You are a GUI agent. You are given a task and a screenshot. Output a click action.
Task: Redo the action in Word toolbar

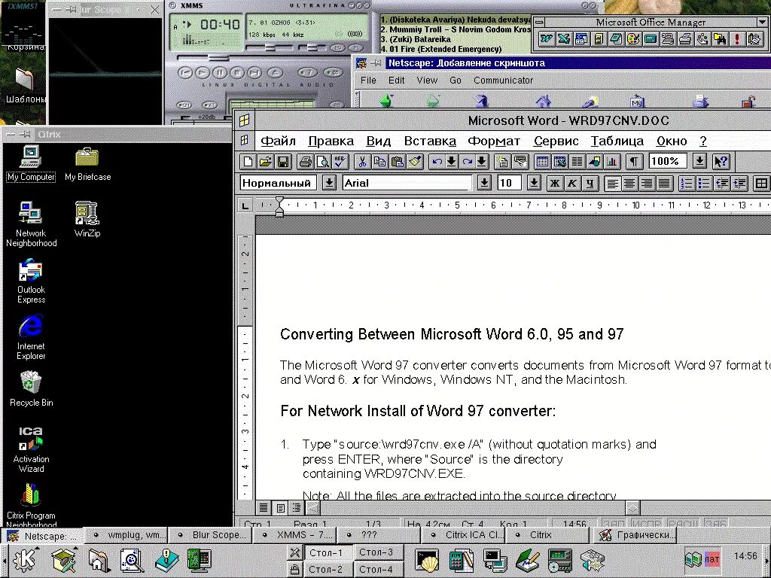click(x=467, y=161)
